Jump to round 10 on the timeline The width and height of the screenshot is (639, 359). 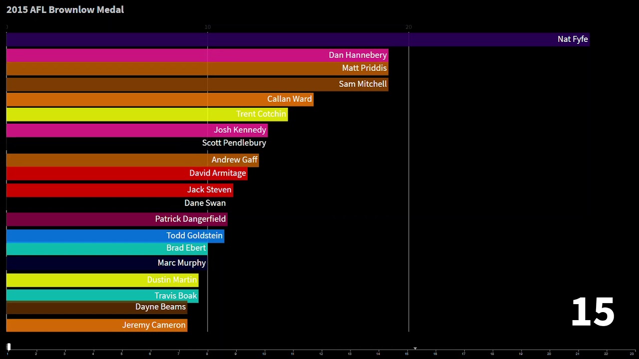pyautogui.click(x=264, y=354)
